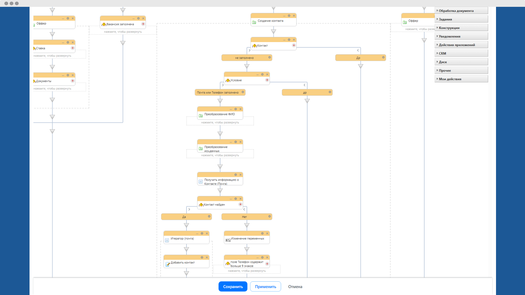Expand the Уведомления section
The width and height of the screenshot is (525, 295).
pos(461,36)
